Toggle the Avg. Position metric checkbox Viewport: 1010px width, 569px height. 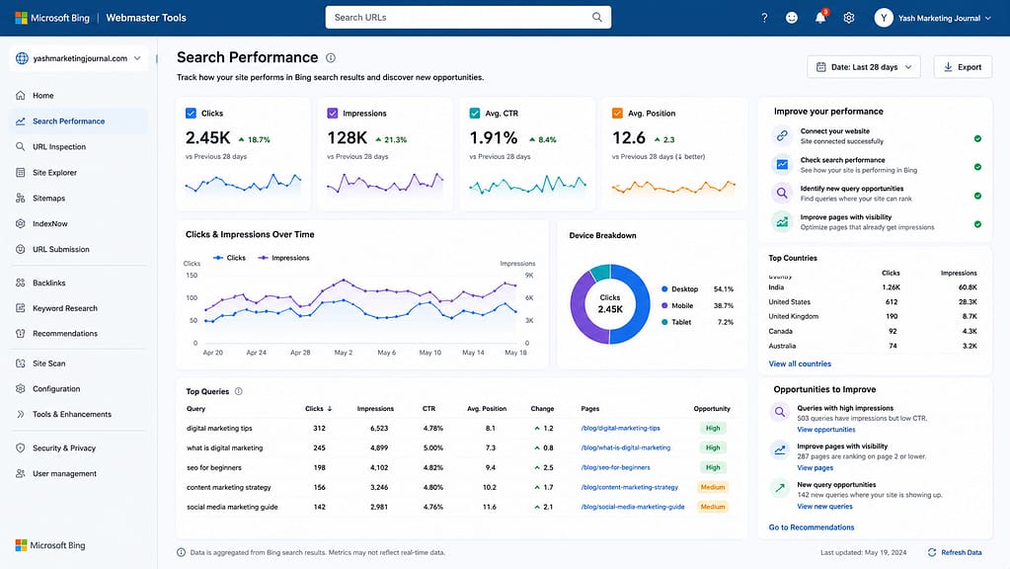617,113
